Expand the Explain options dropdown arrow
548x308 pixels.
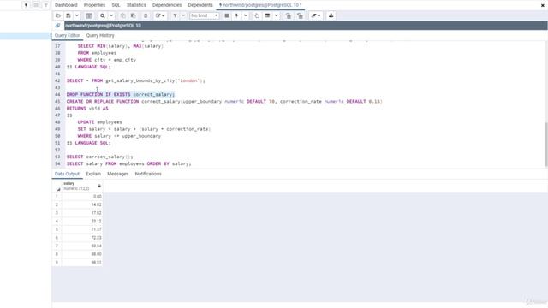coord(276,15)
